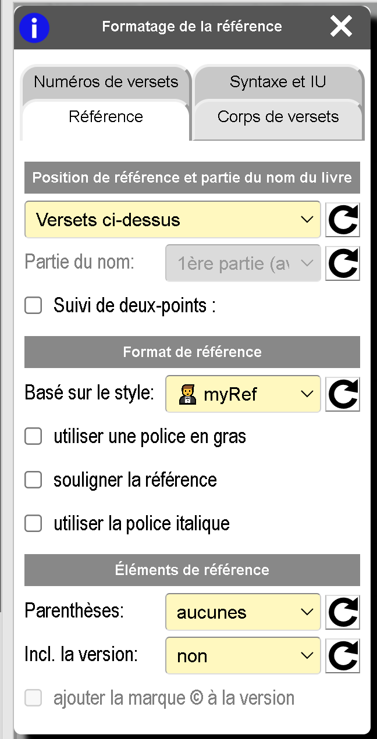The height and width of the screenshot is (739, 377).
Task: Check utiliser une police en gras
Action: click(x=33, y=436)
